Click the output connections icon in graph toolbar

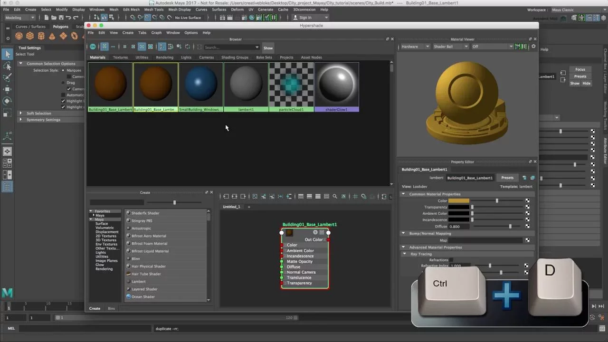point(243,196)
